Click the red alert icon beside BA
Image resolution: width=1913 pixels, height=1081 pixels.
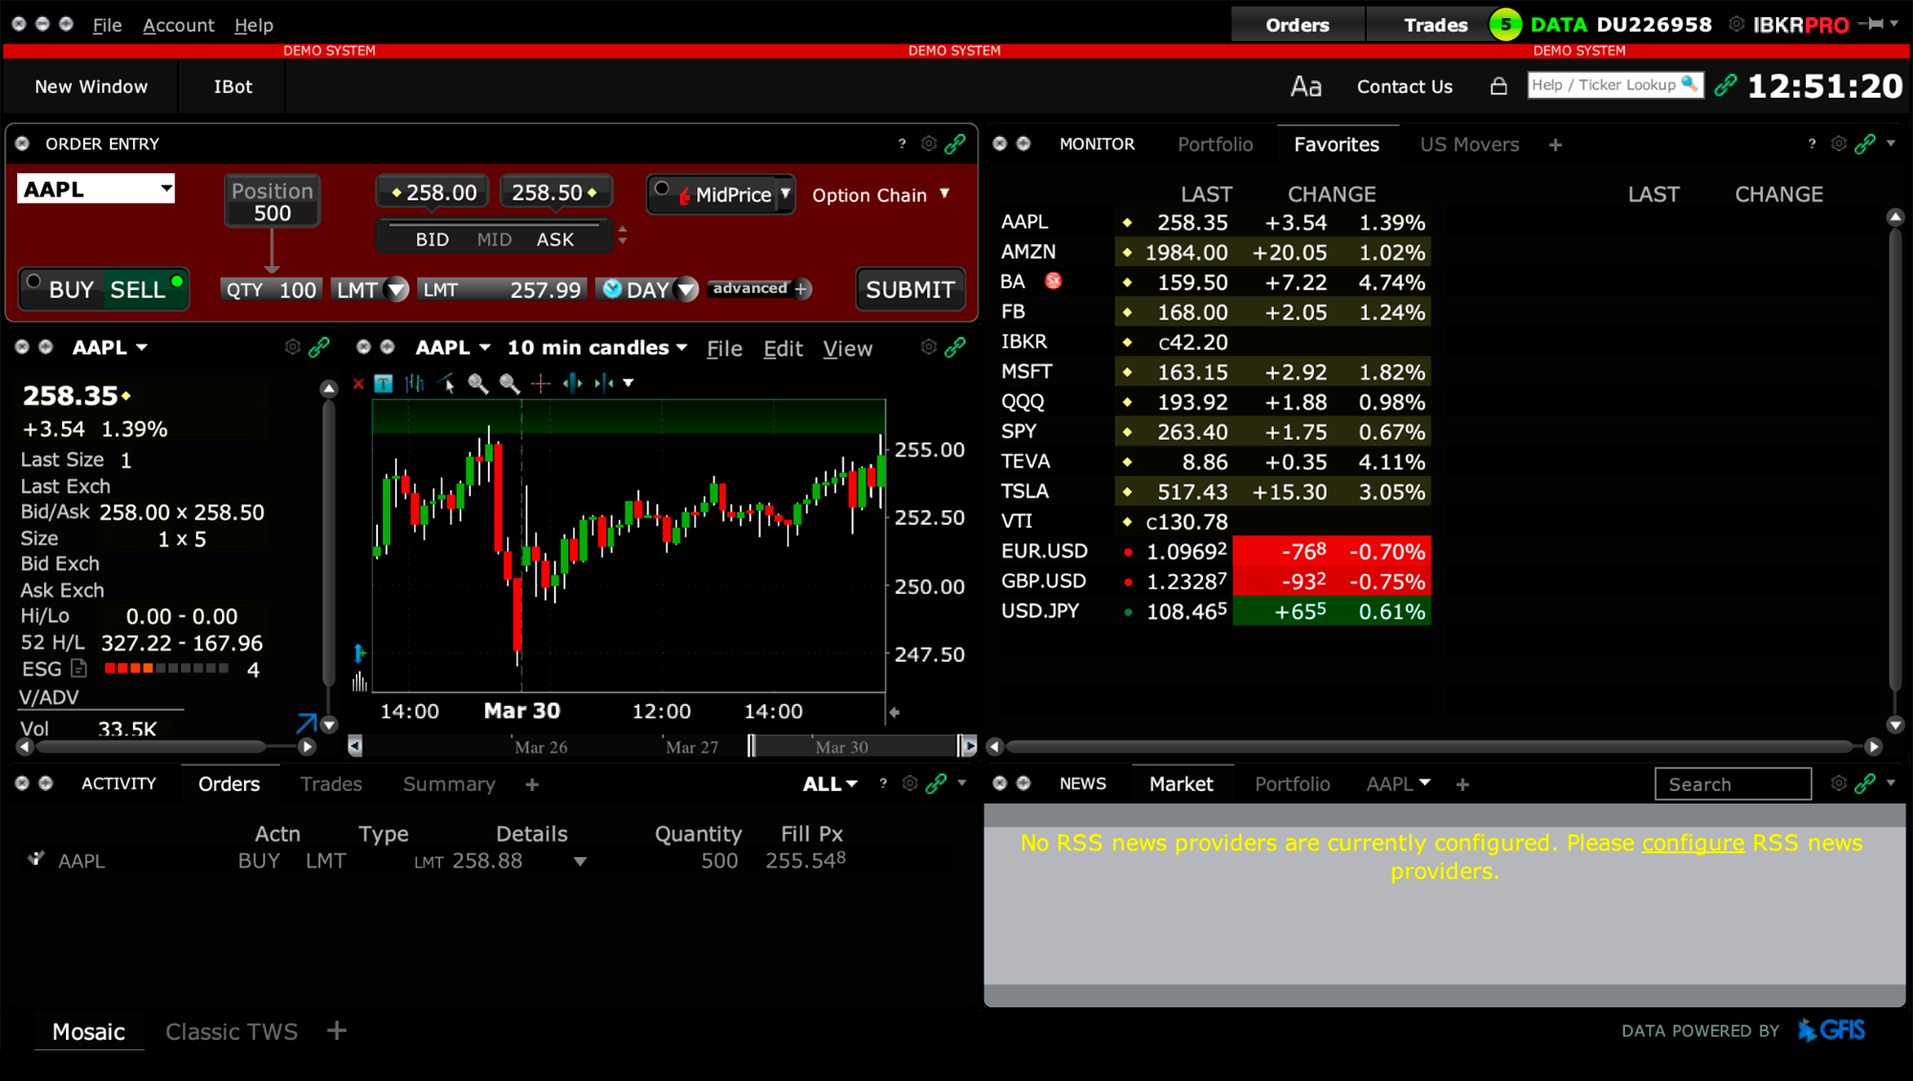click(x=1053, y=281)
